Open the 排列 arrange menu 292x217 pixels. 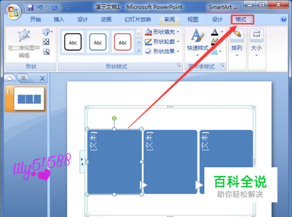coord(237,43)
